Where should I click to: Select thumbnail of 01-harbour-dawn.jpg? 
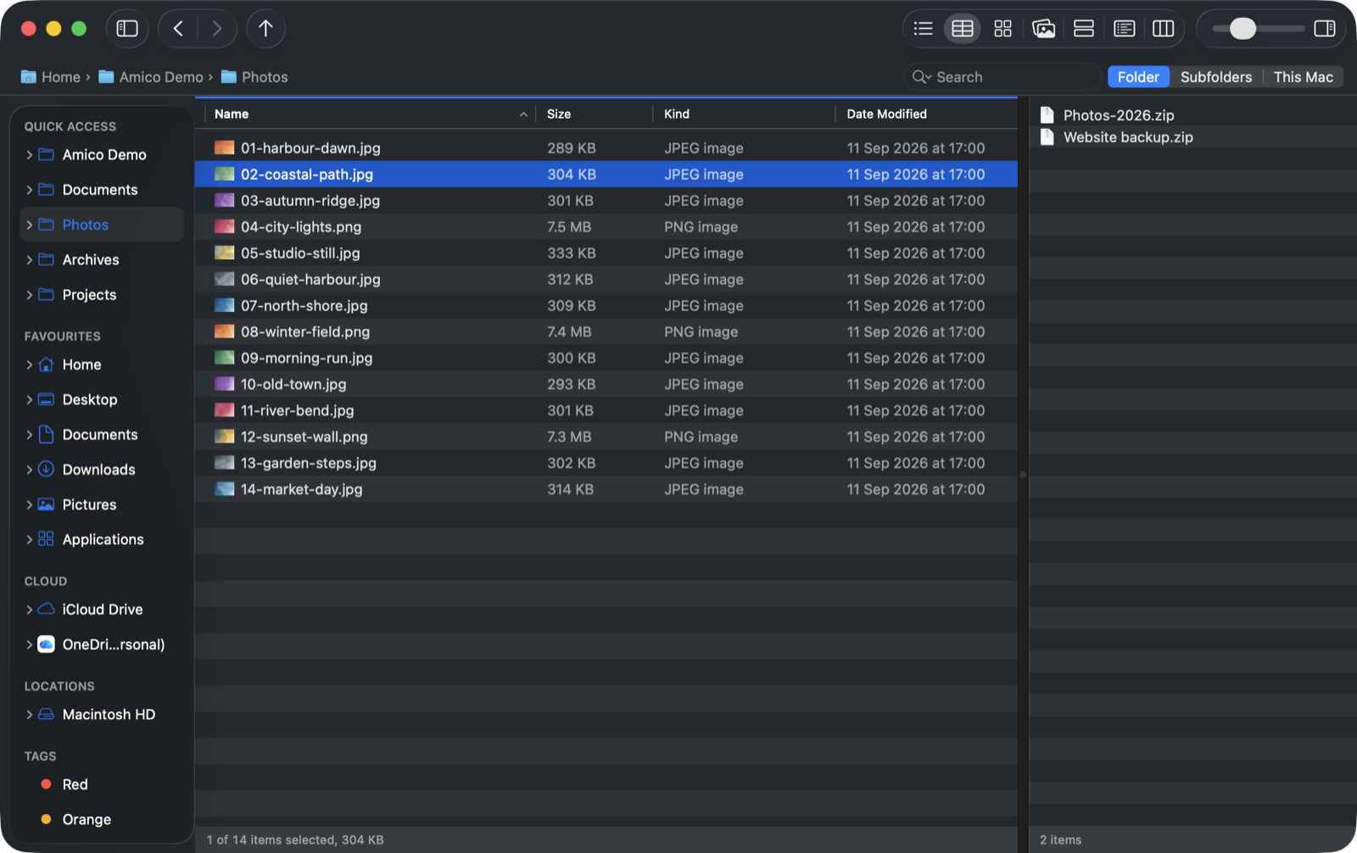224,148
